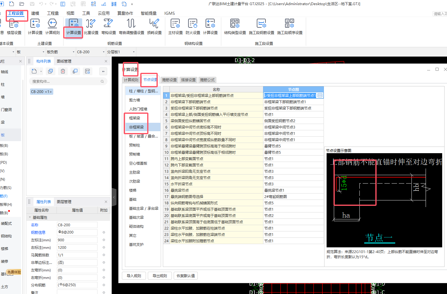
Task: Switch to 搭接设置 tab in dialog
Action: click(188, 80)
